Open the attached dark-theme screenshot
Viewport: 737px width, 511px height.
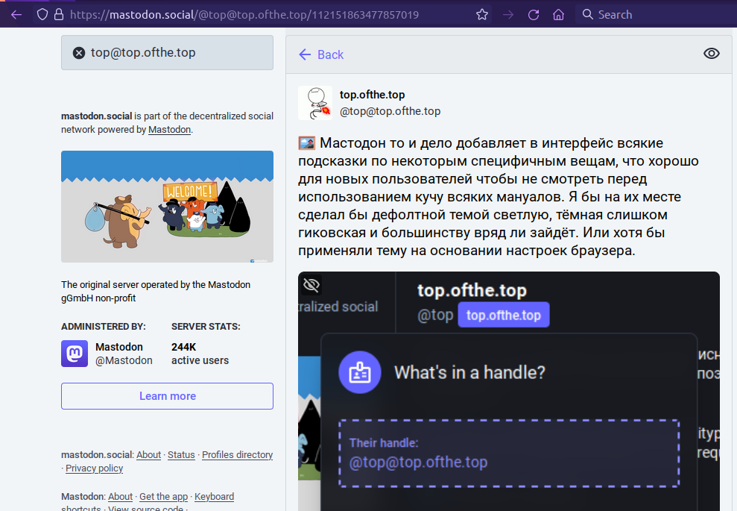tap(508, 391)
